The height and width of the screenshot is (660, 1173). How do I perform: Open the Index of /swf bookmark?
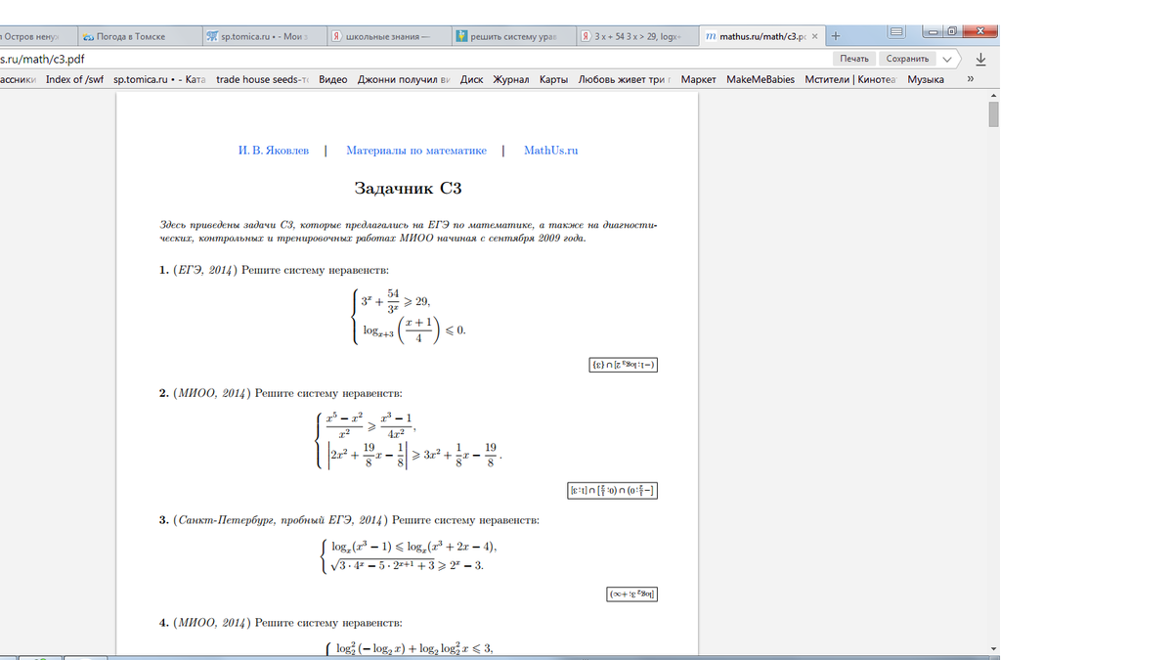tap(76, 79)
